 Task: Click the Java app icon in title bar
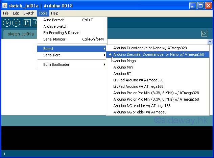(x=5, y=6)
